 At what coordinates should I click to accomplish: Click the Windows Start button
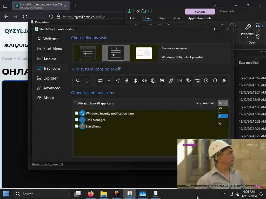click(6, 194)
